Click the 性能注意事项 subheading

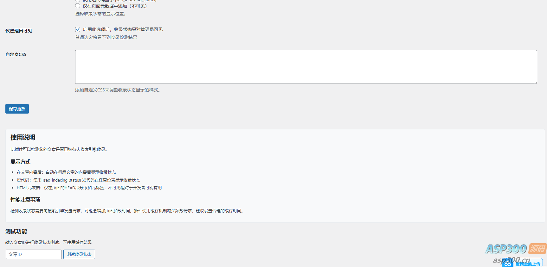25,200
